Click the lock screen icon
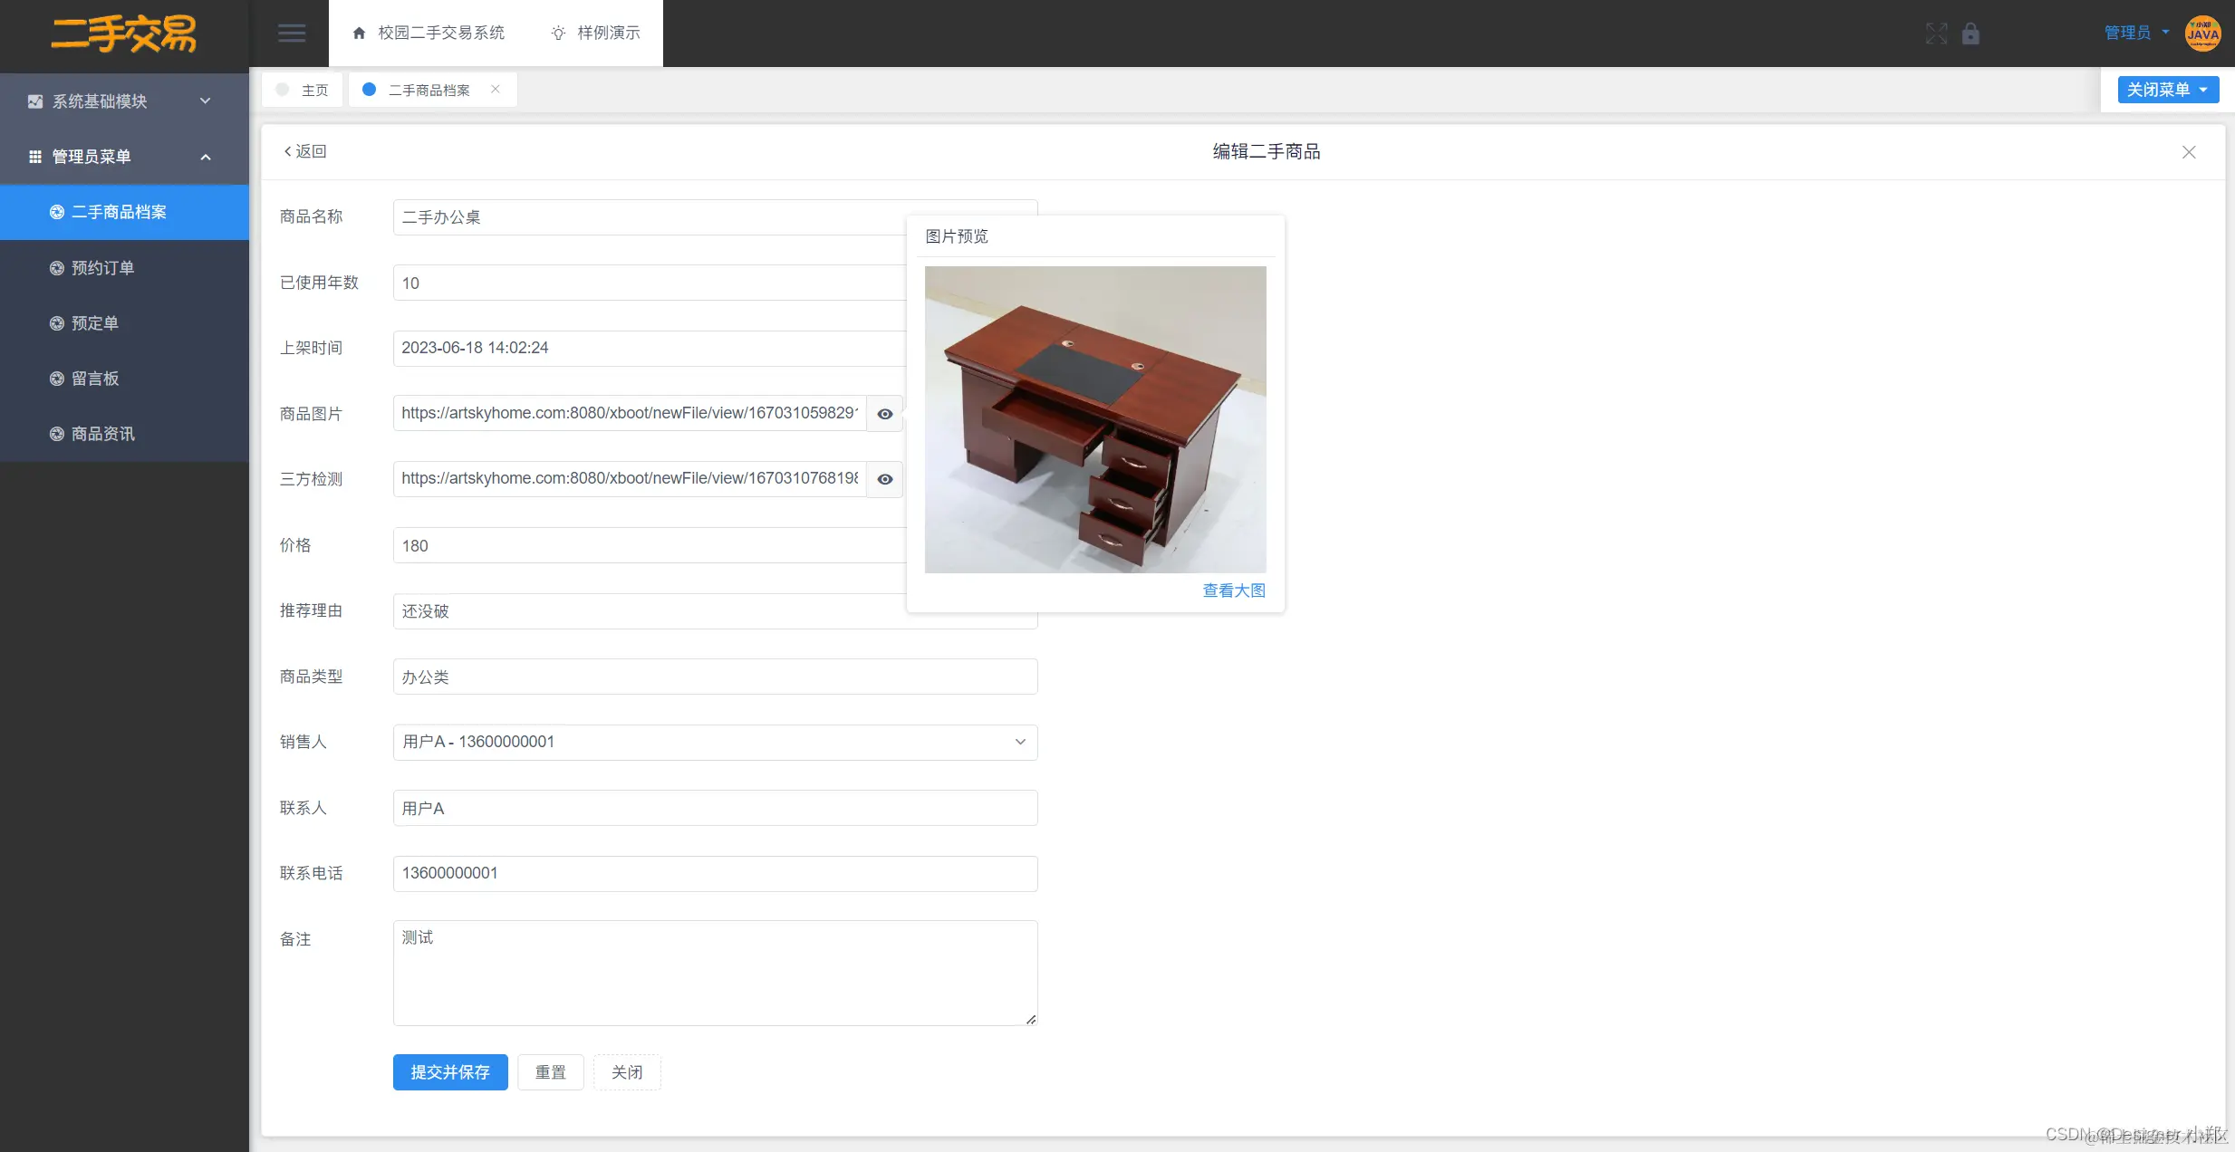The image size is (2235, 1152). click(x=1970, y=34)
